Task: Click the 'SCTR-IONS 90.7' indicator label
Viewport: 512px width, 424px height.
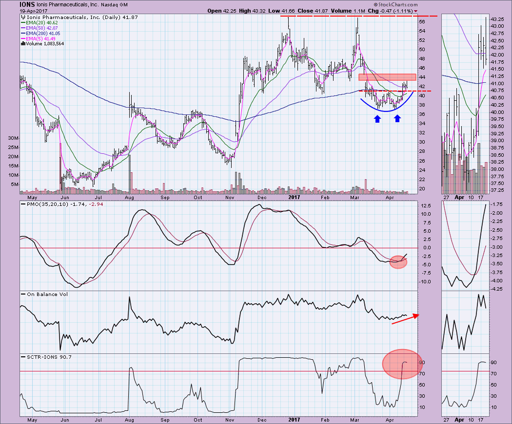Action: pyautogui.click(x=49, y=357)
